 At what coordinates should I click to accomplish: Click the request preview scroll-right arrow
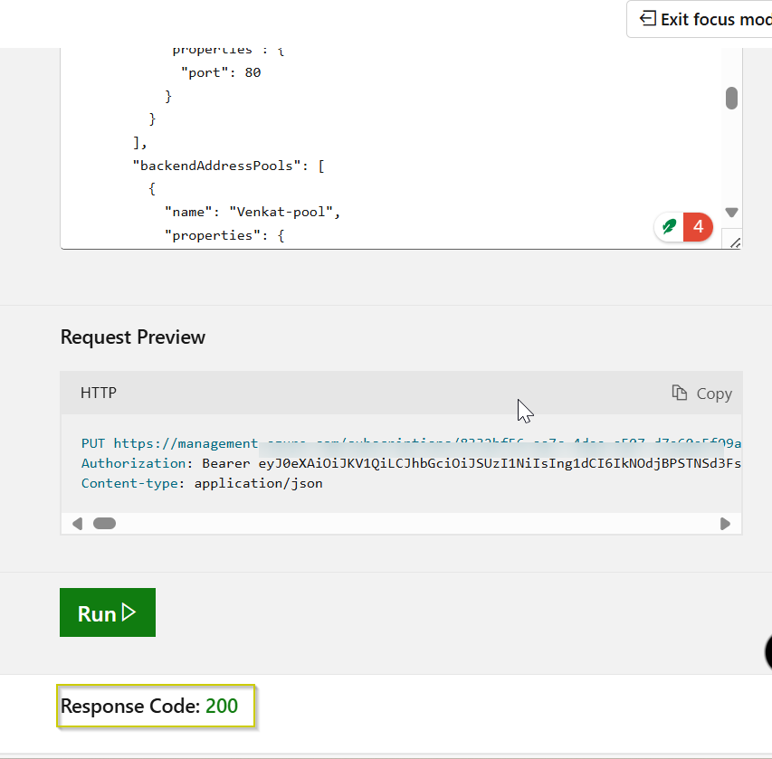pos(725,523)
